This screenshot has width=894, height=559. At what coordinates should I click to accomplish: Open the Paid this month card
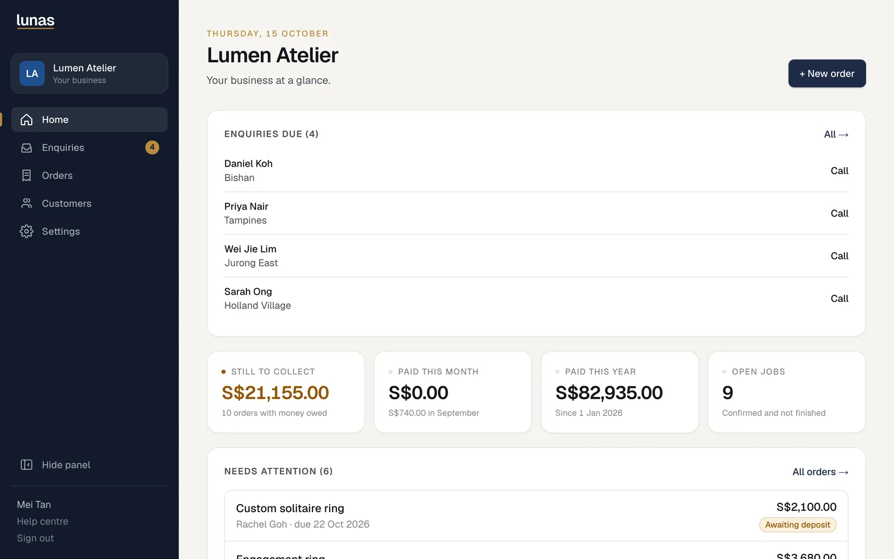(453, 392)
